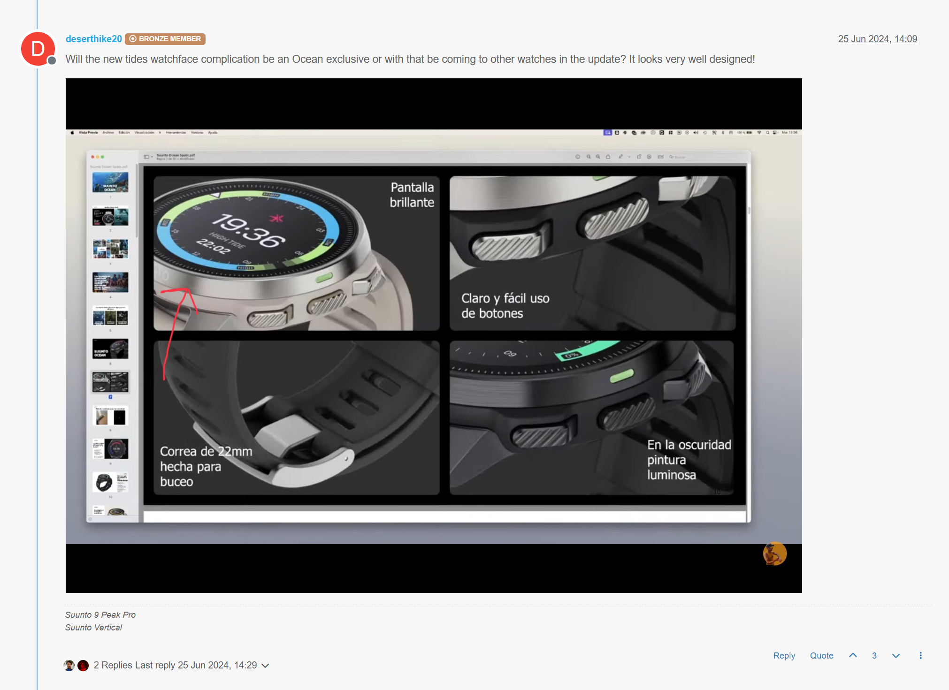Click the downvote chevron arrow
The image size is (949, 690).
(895, 655)
